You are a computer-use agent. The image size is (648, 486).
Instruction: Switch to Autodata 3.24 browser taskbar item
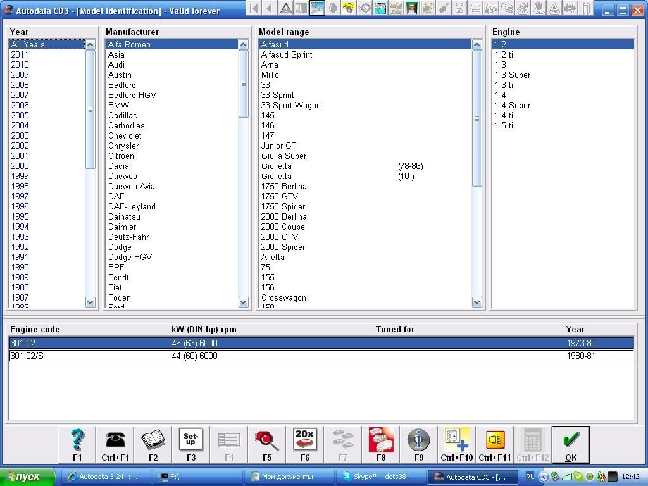(x=106, y=477)
